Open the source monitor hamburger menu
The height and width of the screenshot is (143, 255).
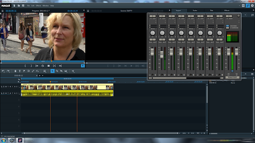point(88,11)
